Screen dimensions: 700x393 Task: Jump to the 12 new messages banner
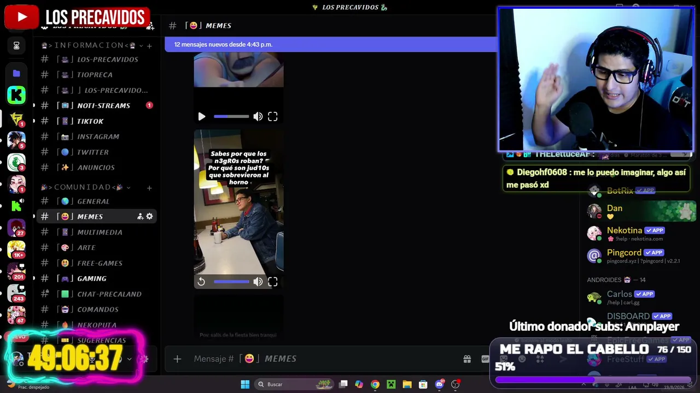331,44
